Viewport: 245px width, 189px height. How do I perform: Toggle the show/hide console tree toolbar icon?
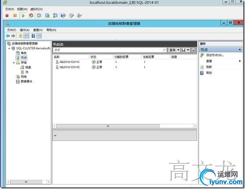pos(26,36)
